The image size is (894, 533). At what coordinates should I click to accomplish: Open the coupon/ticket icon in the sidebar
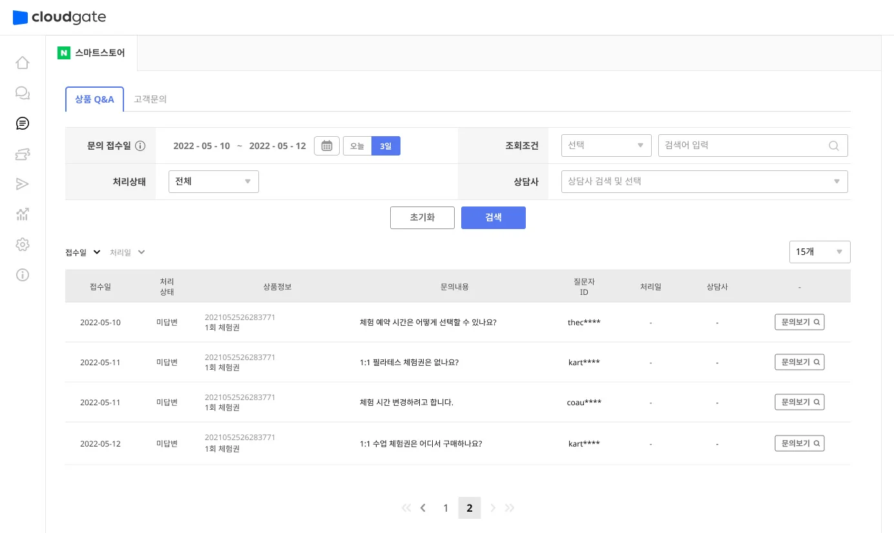point(22,154)
